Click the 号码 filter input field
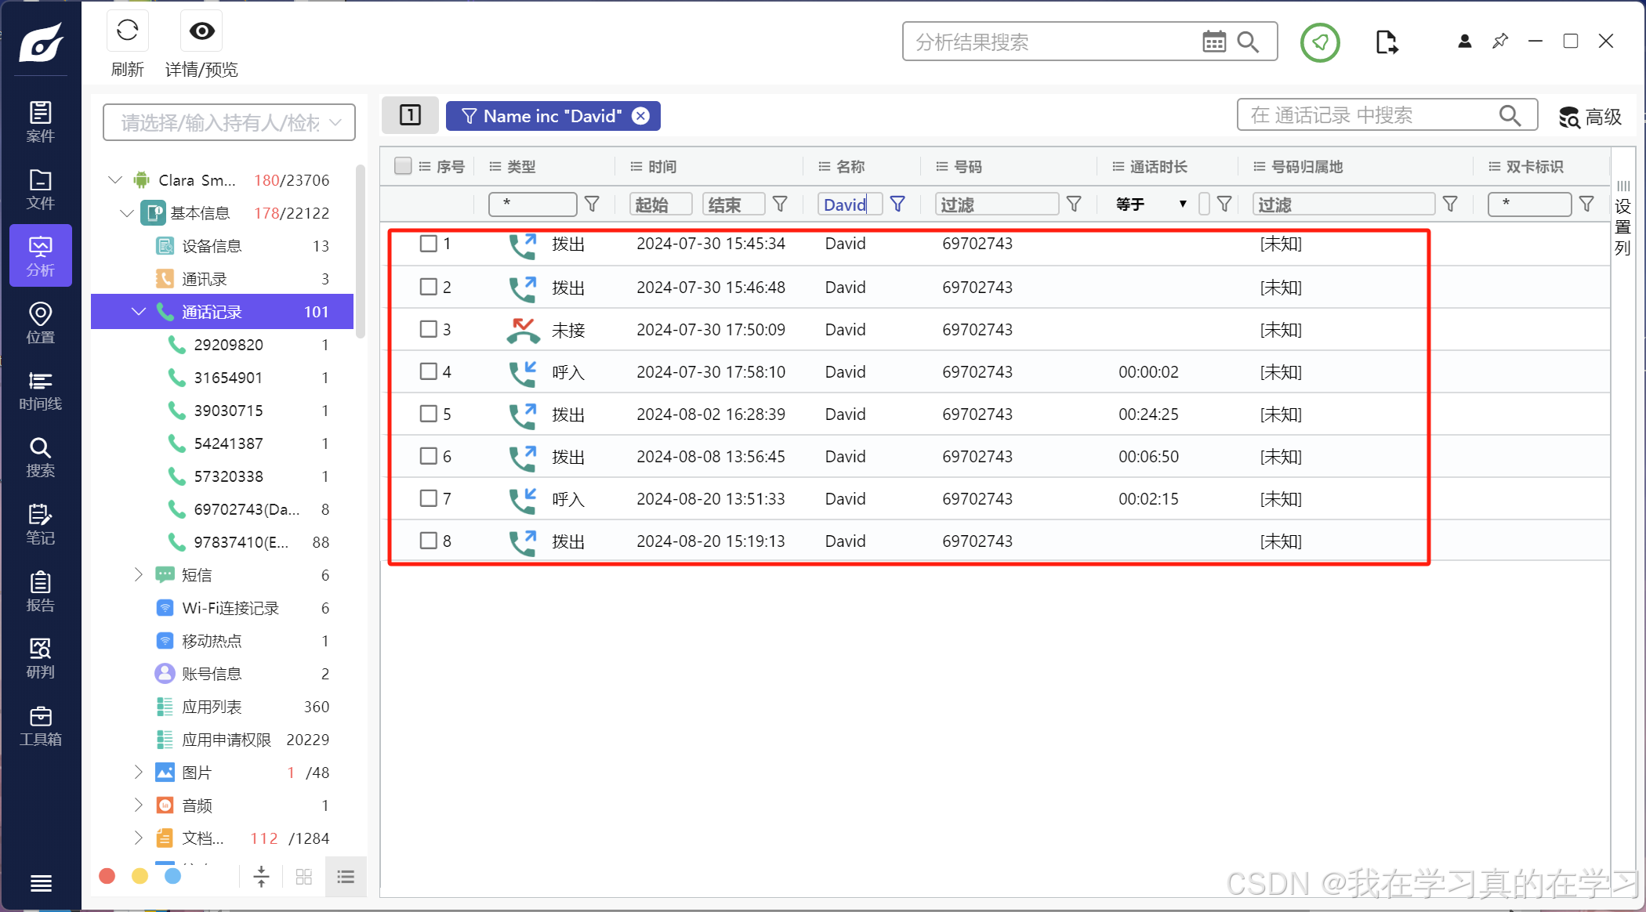Screen dimensions: 1646x912 (x=995, y=204)
